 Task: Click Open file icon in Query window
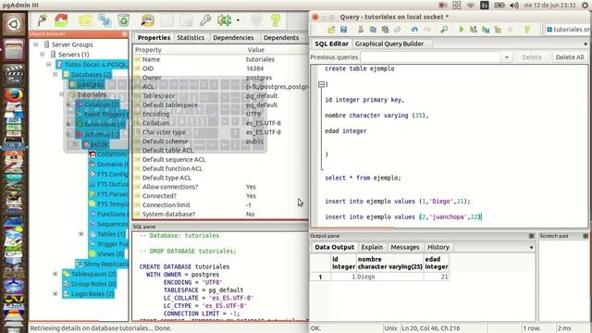(331, 30)
